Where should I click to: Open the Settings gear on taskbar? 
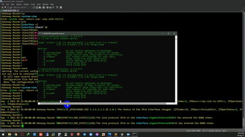pyautogui.click(x=122, y=134)
